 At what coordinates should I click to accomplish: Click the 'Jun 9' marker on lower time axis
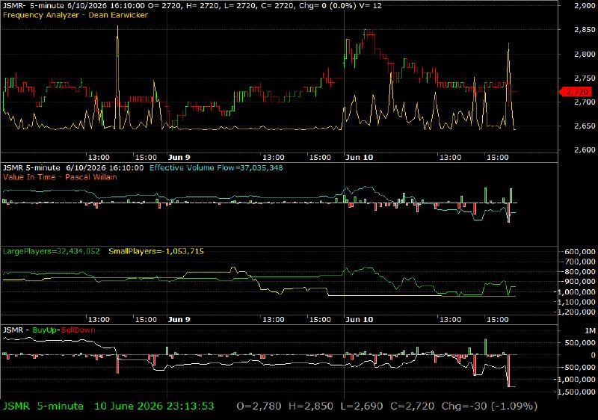pyautogui.click(x=179, y=319)
